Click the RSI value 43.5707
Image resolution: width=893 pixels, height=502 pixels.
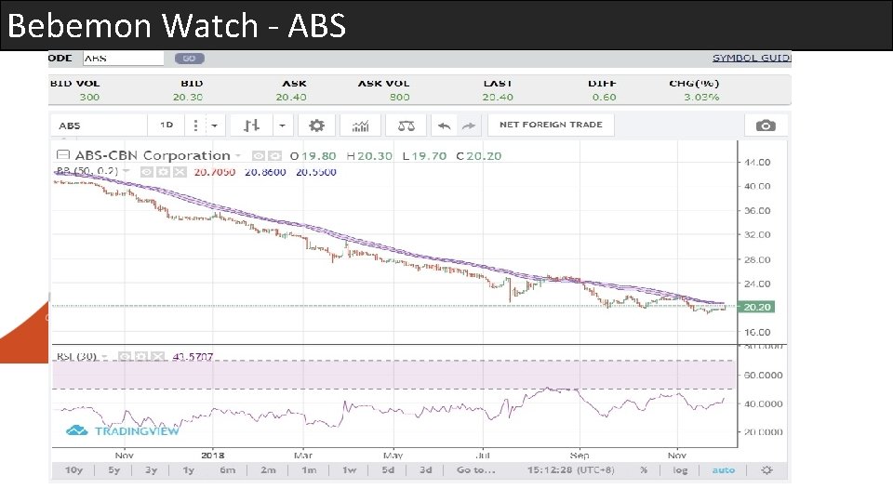[193, 357]
